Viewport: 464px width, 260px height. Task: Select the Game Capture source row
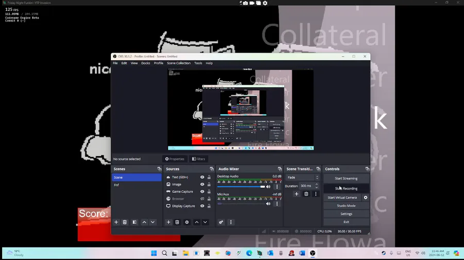(x=189, y=192)
